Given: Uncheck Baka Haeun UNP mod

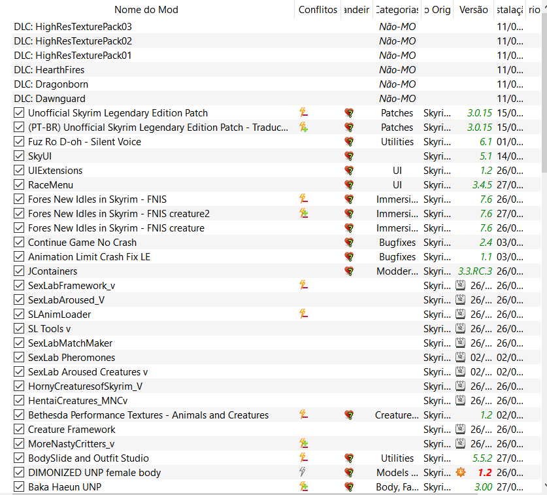Looking at the screenshot, I should [x=19, y=486].
